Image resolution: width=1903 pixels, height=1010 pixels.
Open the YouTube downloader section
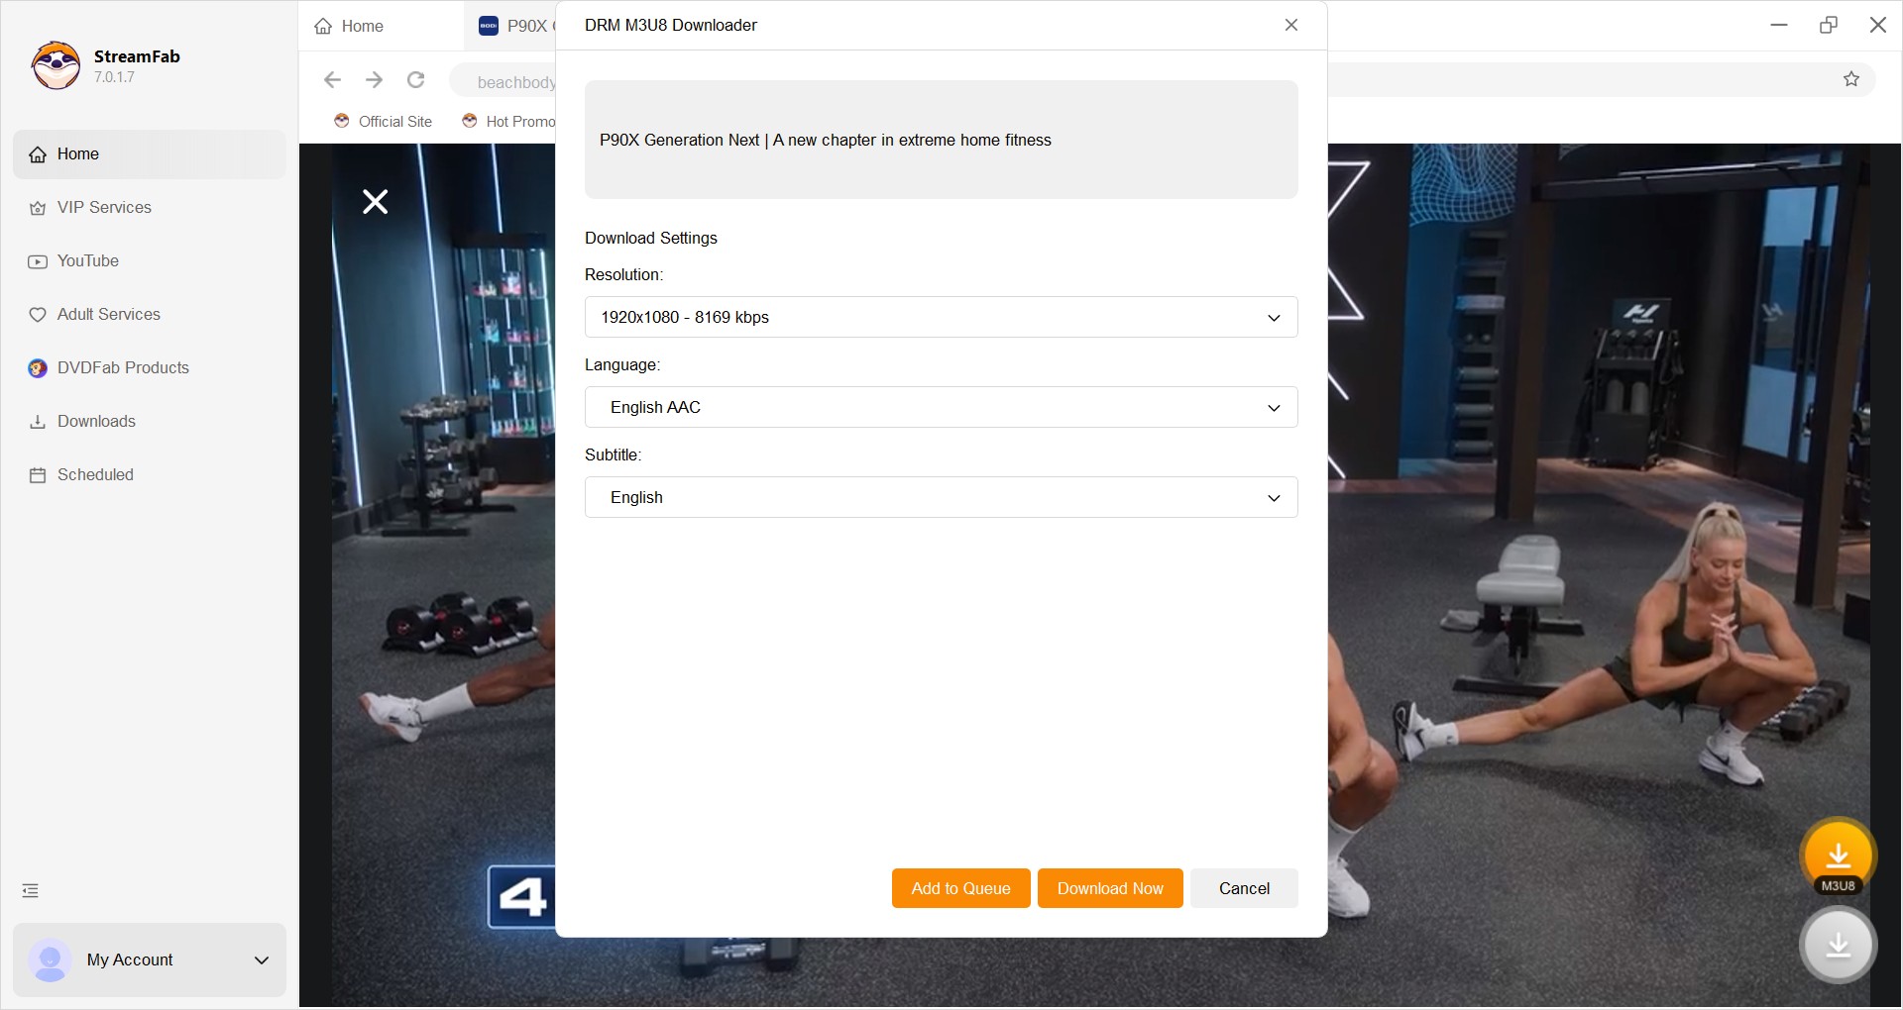point(87,261)
